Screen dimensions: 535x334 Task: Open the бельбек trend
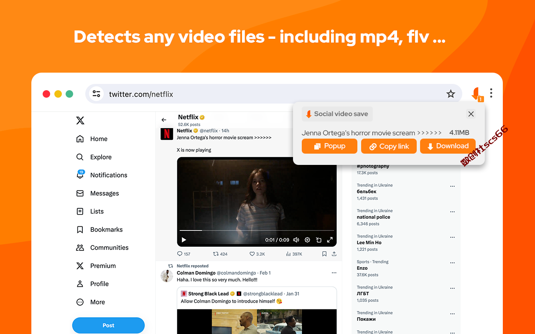pyautogui.click(x=367, y=192)
